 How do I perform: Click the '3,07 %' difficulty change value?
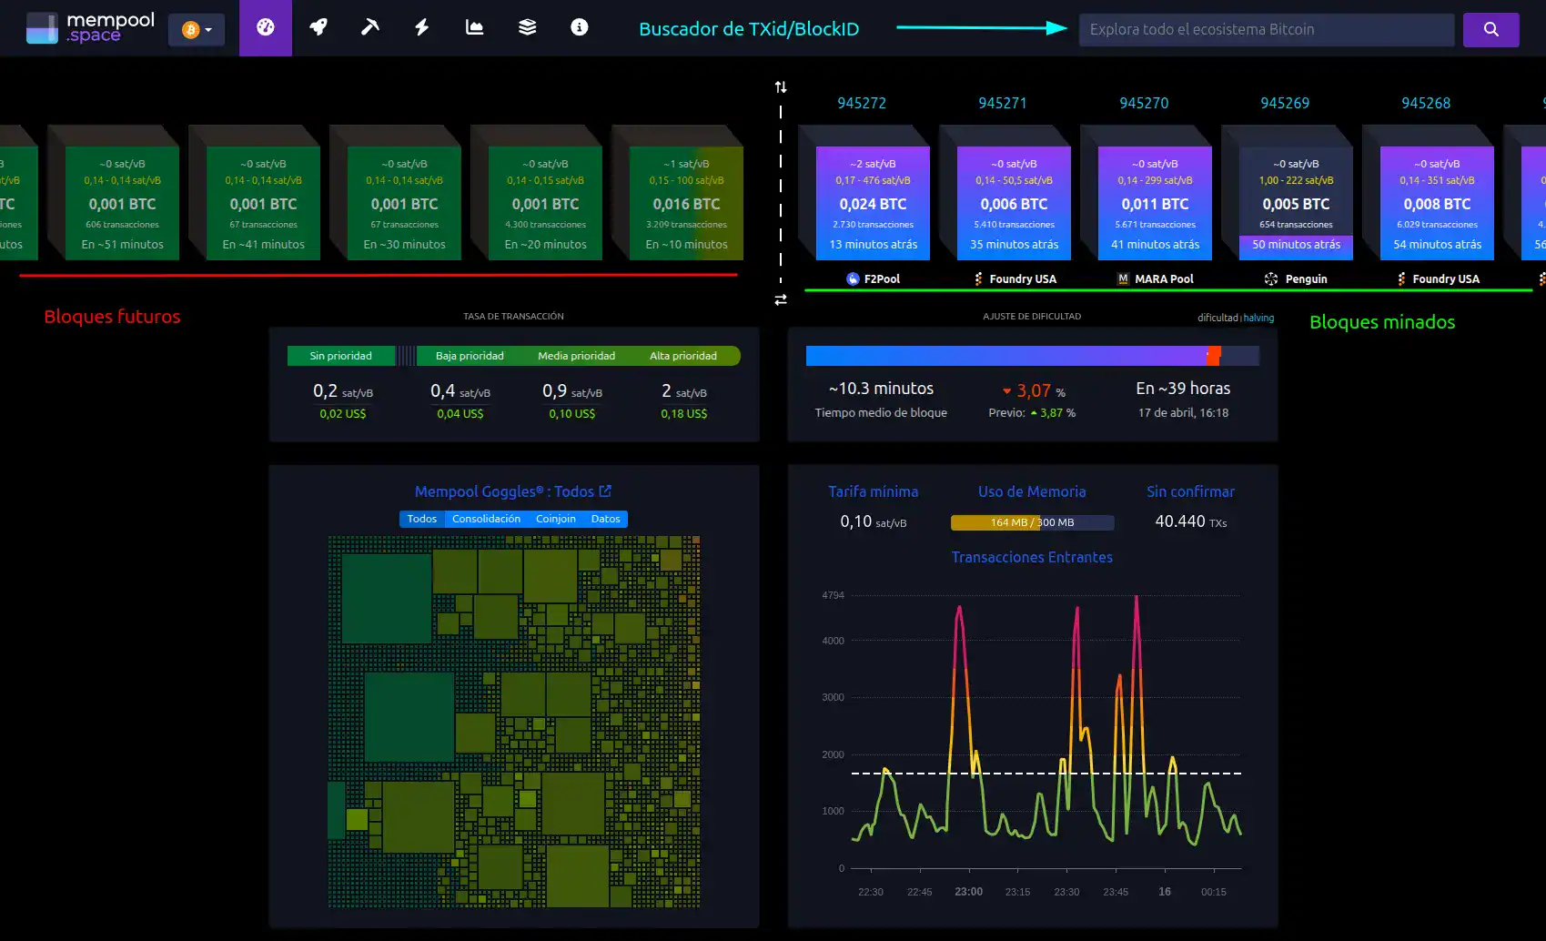(x=1033, y=390)
